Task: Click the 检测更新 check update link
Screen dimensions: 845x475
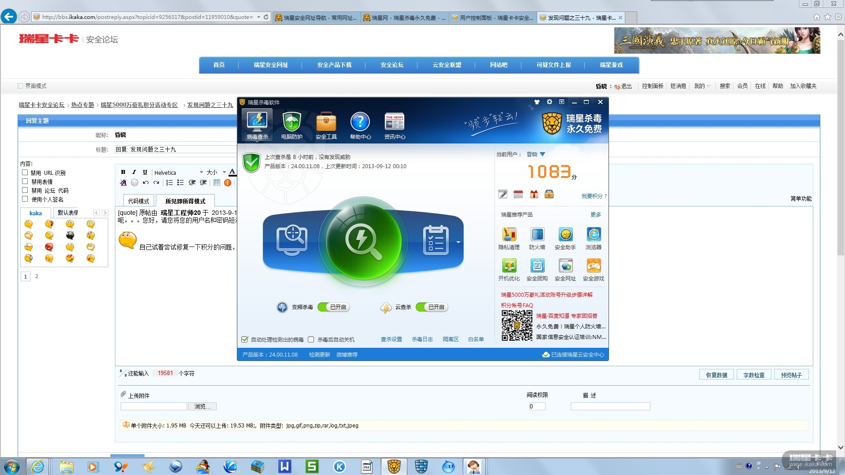Action: click(x=320, y=355)
